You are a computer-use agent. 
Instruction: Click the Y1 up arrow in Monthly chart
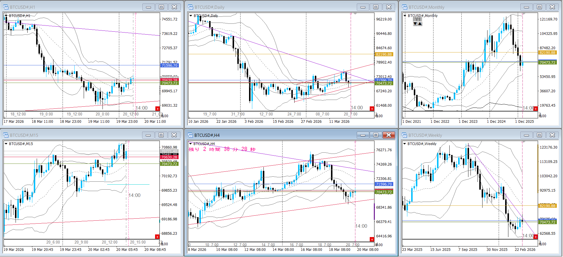point(420,24)
